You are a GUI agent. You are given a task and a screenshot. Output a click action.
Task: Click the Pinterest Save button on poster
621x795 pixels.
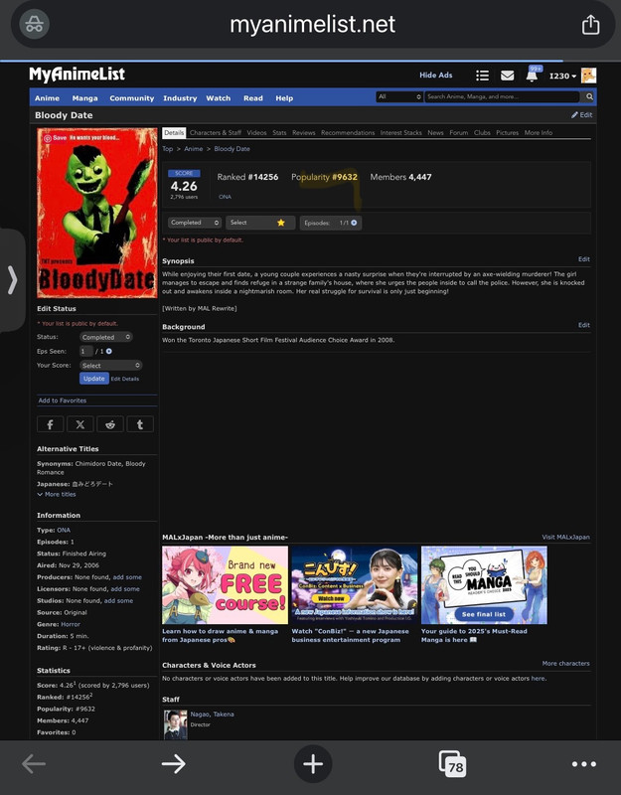[x=56, y=138]
